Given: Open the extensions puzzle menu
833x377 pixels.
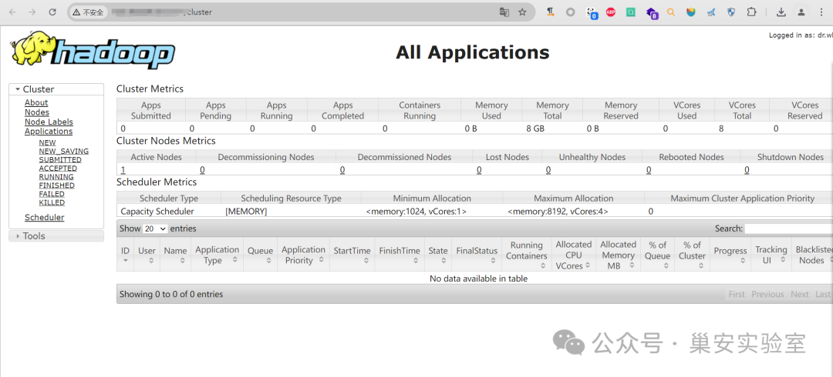Looking at the screenshot, I should (751, 12).
